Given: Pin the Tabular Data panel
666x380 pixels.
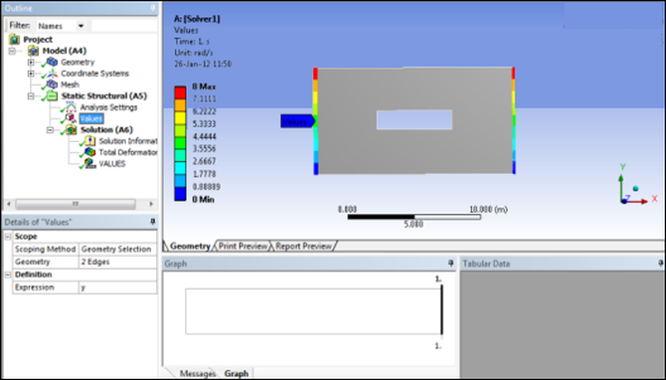Looking at the screenshot, I should pos(660,264).
